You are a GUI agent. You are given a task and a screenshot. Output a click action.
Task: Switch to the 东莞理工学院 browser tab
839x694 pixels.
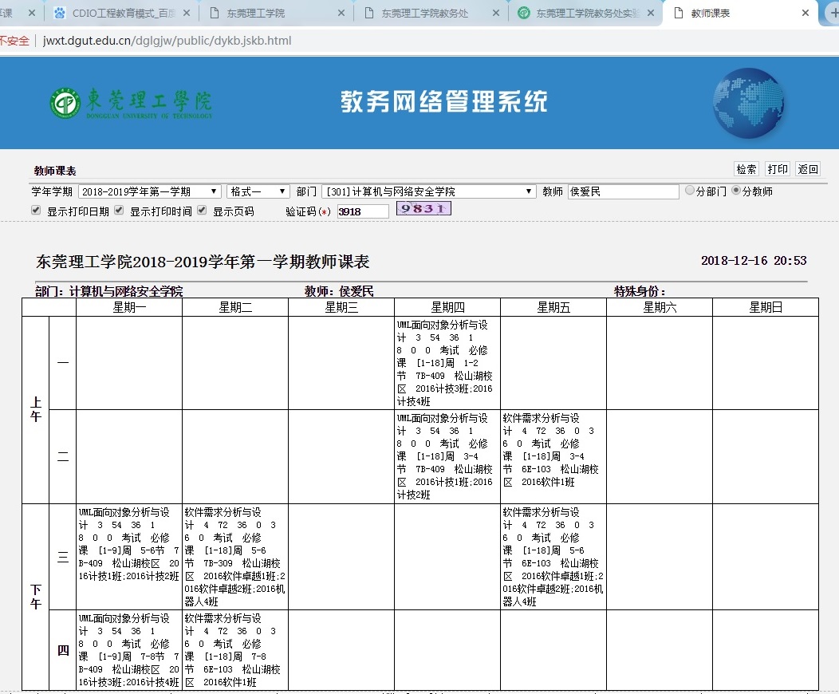[x=276, y=13]
